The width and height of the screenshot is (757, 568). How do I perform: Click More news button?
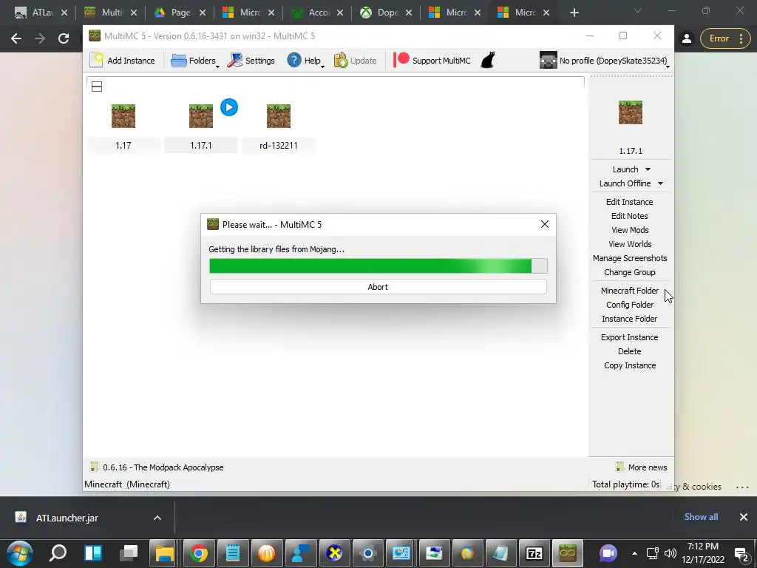click(x=642, y=467)
